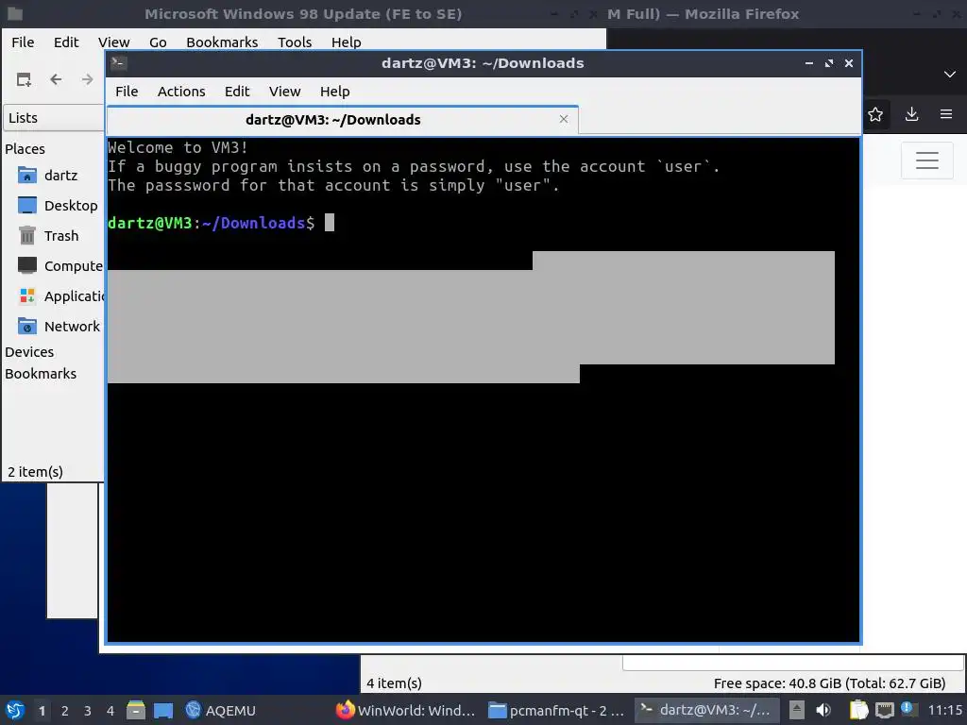
Task: Go forward in the file manager
Action: 88,79
